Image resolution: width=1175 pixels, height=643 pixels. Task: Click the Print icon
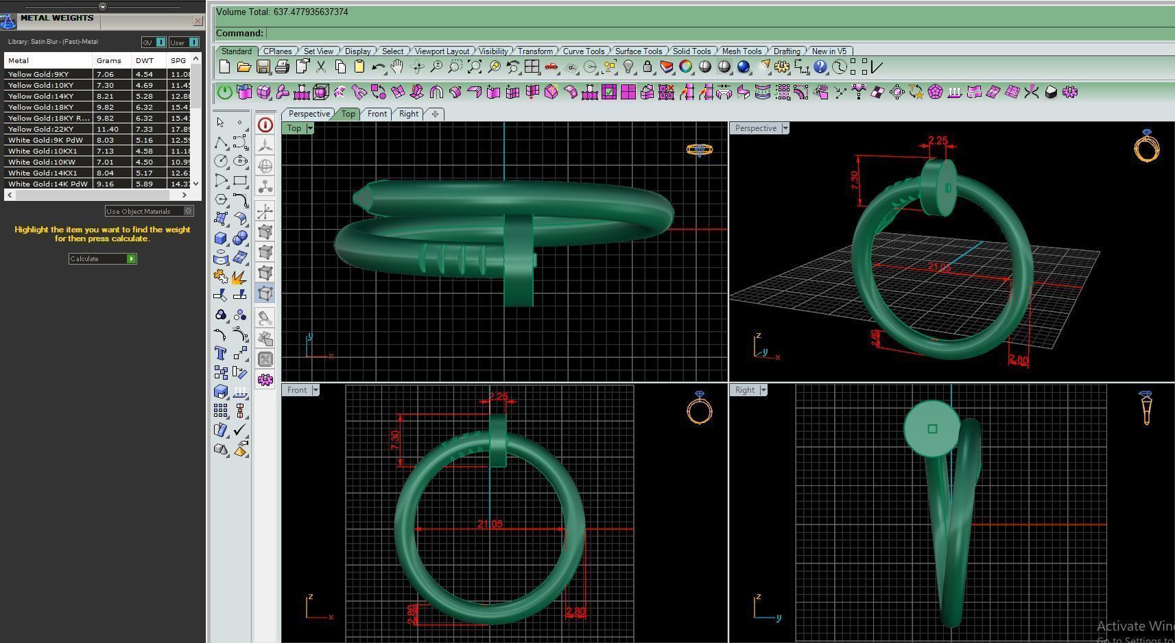[x=282, y=67]
